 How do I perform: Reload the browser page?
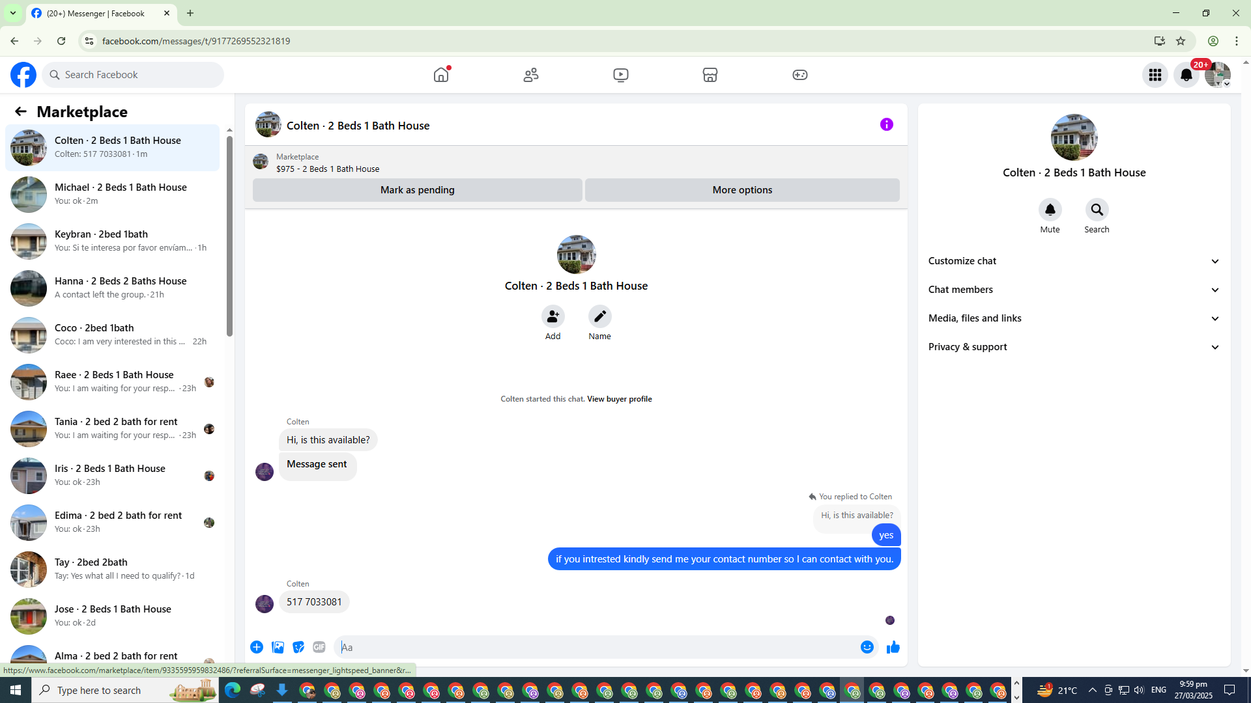click(61, 41)
